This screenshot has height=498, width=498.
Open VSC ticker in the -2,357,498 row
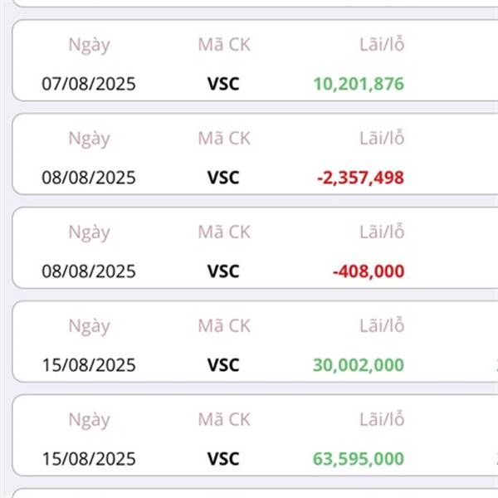[223, 178]
